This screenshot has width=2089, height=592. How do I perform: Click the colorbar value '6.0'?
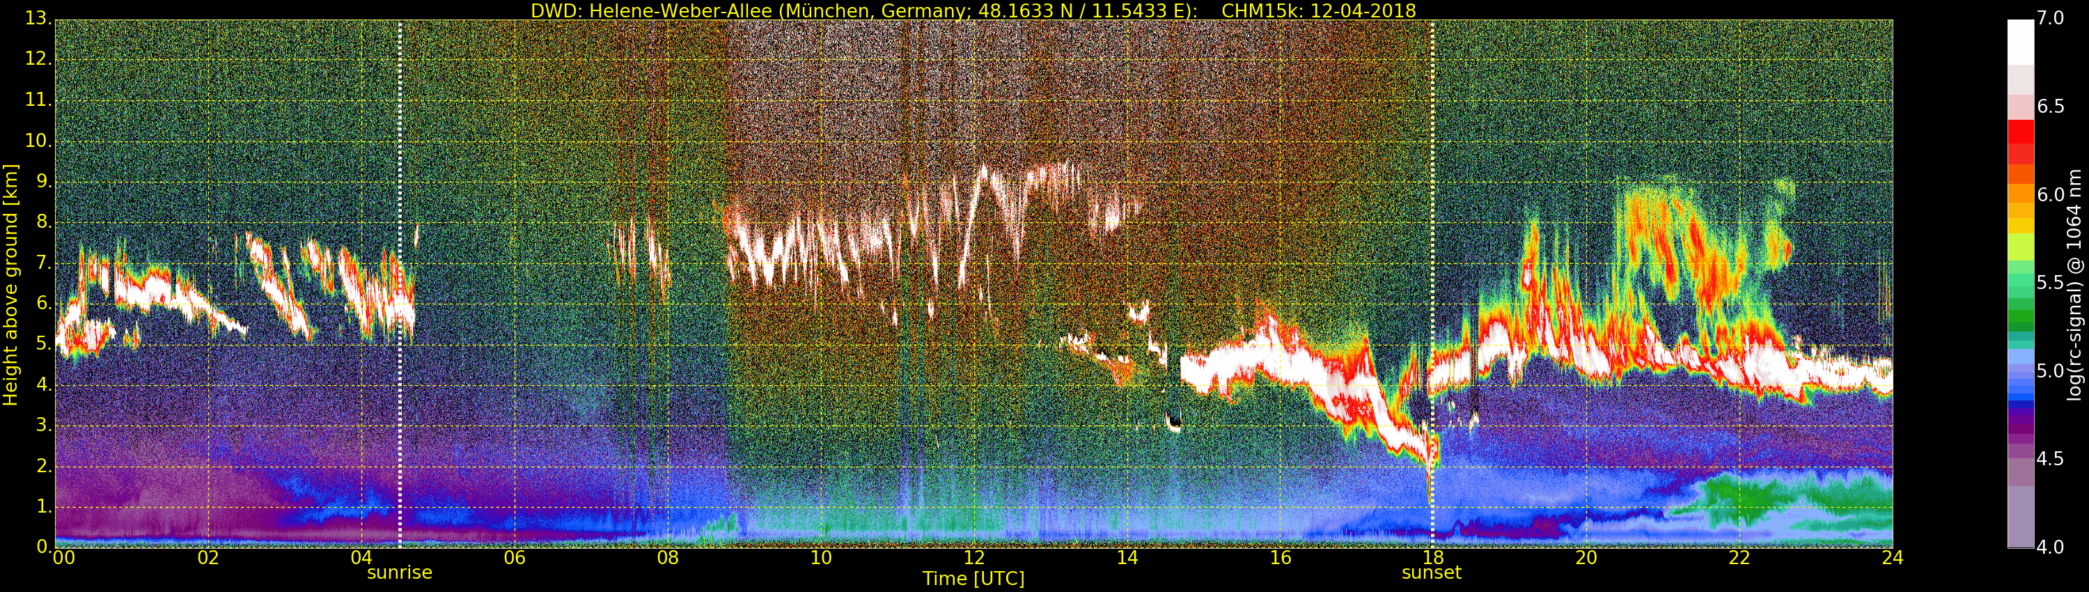click(2050, 194)
